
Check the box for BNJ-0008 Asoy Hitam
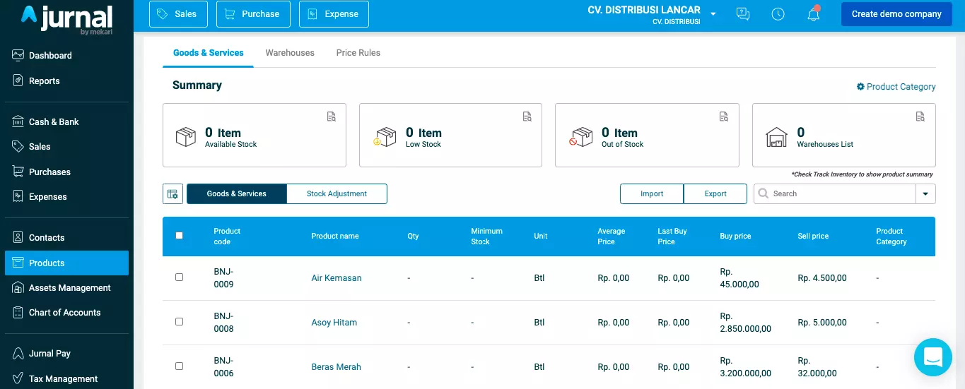tap(179, 322)
